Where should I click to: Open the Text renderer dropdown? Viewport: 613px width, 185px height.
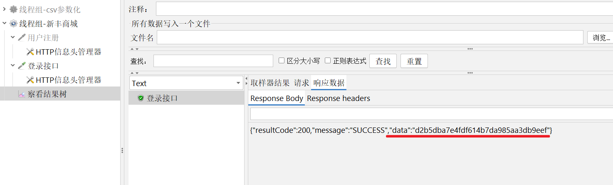click(186, 83)
